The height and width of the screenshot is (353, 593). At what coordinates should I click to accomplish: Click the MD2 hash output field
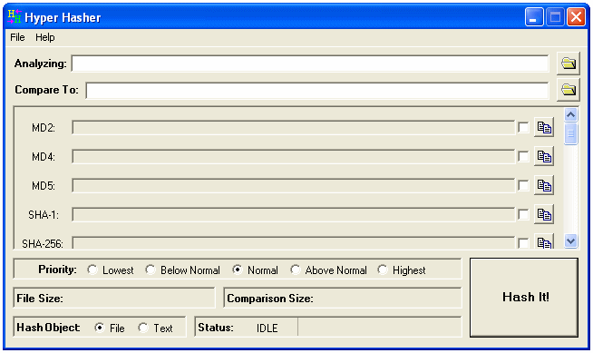click(294, 128)
